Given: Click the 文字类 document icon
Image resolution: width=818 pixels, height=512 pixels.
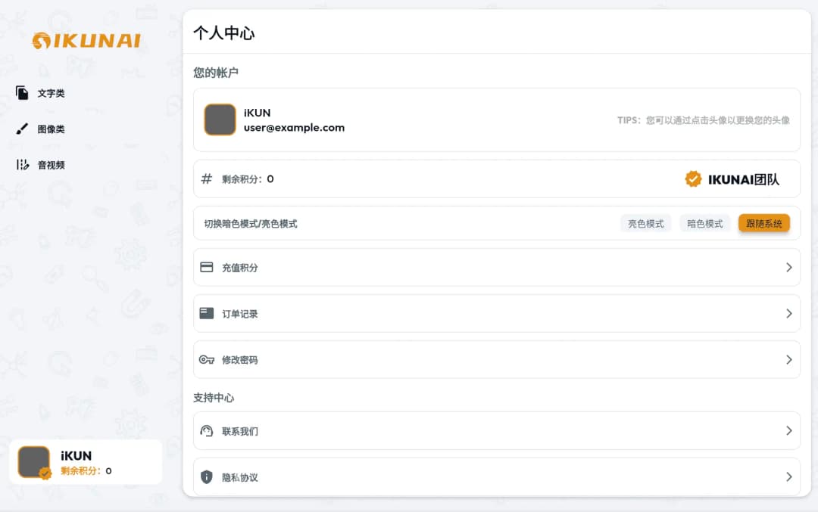Looking at the screenshot, I should [22, 93].
